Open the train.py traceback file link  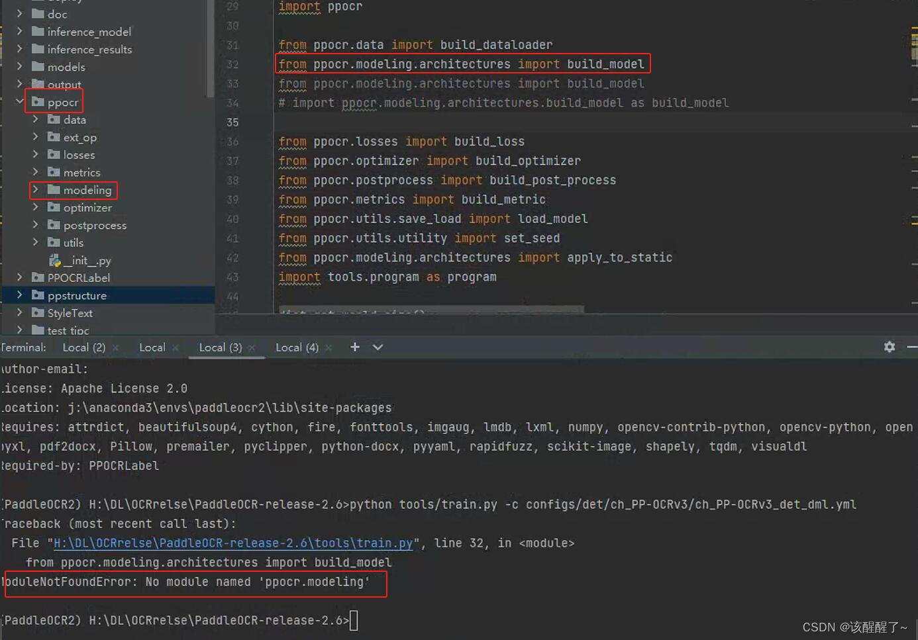coord(231,543)
